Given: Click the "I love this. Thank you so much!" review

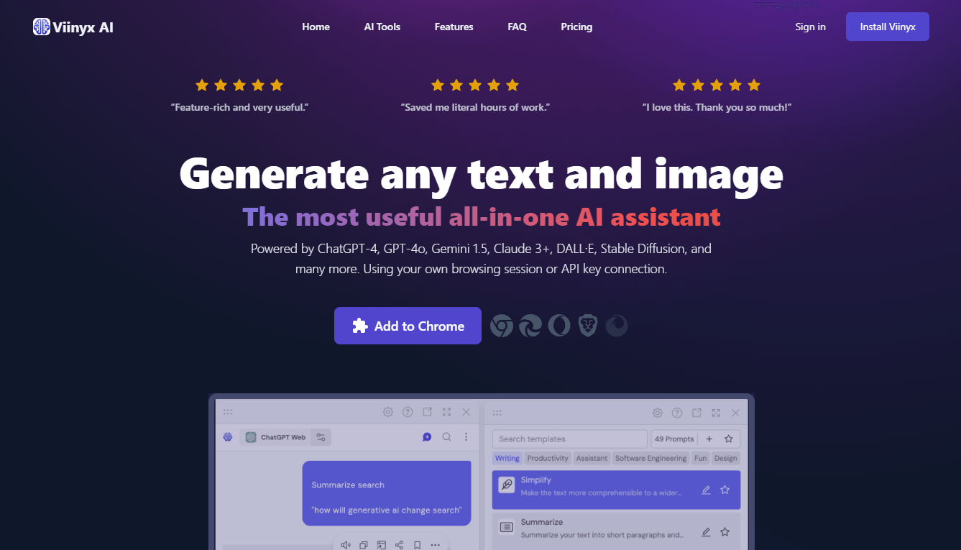Looking at the screenshot, I should click(x=717, y=107).
